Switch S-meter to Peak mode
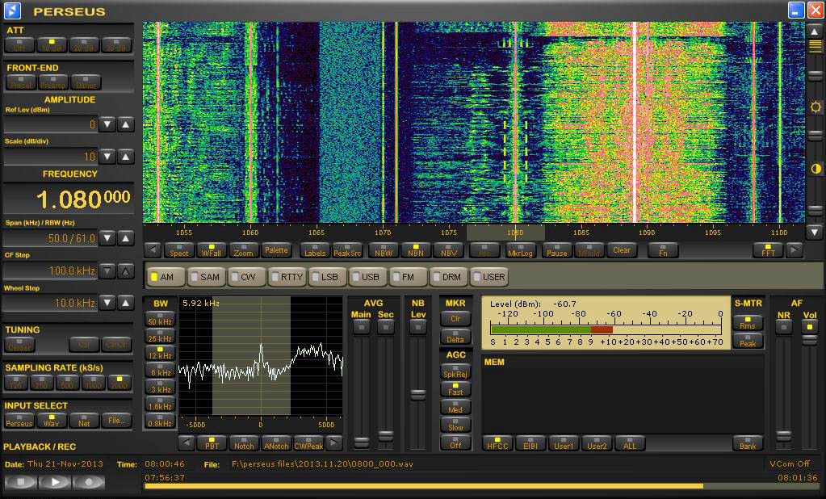 point(748,341)
